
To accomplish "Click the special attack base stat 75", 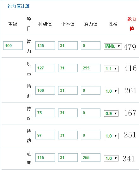I will (45, 113).
